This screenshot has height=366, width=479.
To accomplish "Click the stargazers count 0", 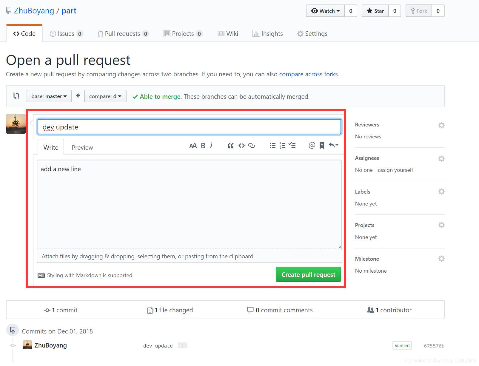I will (395, 11).
